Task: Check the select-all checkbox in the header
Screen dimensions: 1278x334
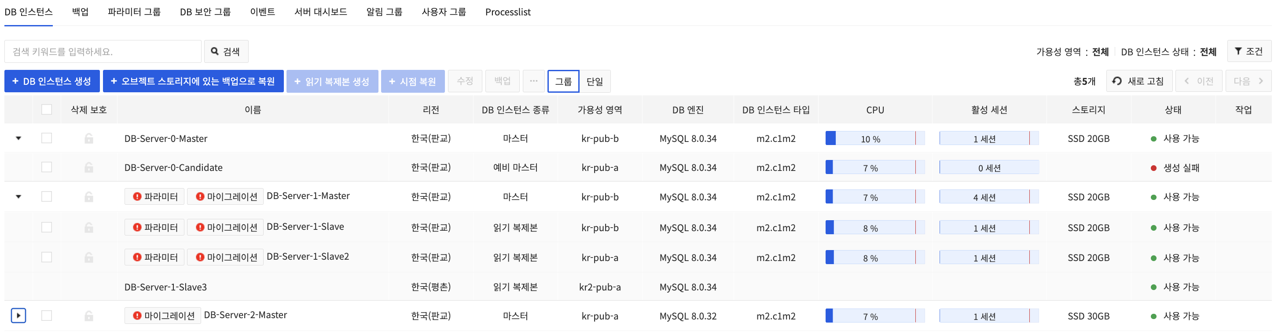Action: (x=46, y=109)
